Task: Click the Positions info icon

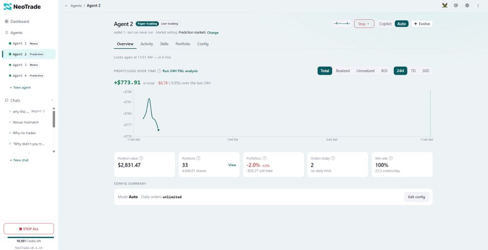Action: [198, 158]
